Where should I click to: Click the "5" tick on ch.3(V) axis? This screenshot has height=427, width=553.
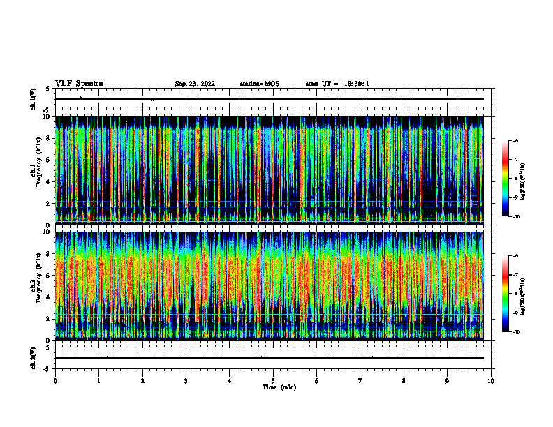(47, 347)
